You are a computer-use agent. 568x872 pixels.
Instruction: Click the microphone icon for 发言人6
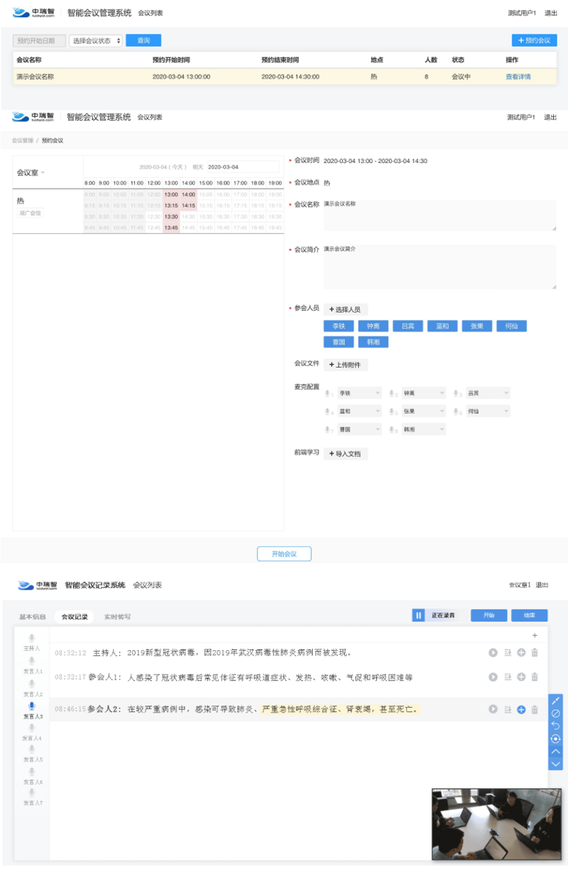tap(31, 771)
